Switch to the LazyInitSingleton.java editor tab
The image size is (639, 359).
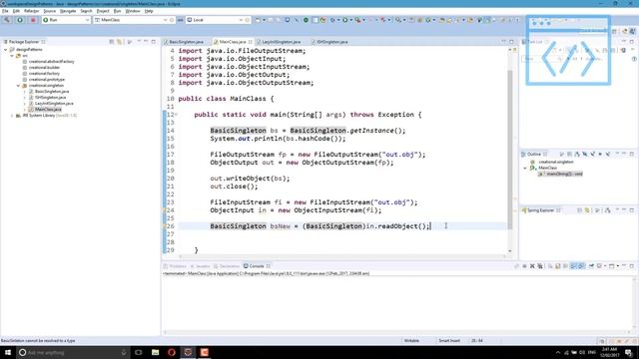coord(282,42)
